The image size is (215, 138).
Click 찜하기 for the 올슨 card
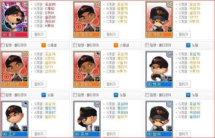(x=39, y=34)
